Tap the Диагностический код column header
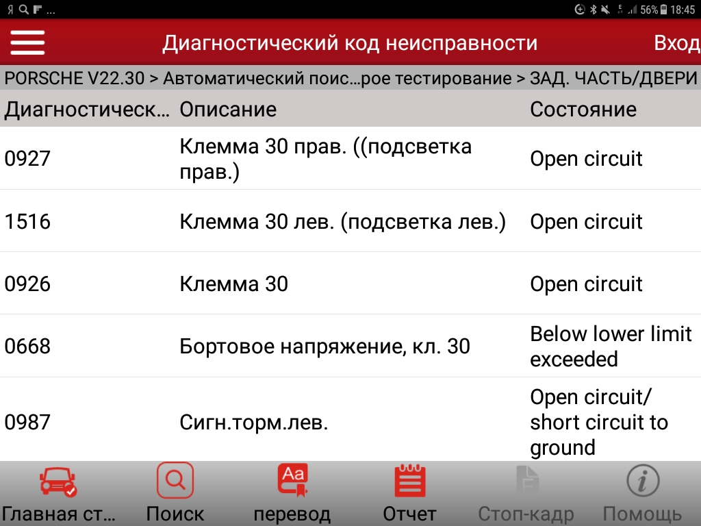This screenshot has height=526, width=701. coord(87,110)
